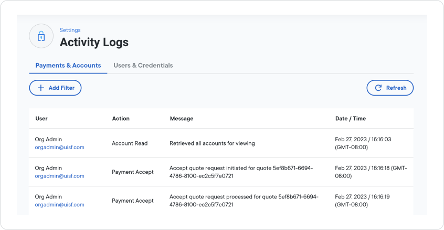
Task: Open the Settings breadcrumb link
Action: [70, 30]
